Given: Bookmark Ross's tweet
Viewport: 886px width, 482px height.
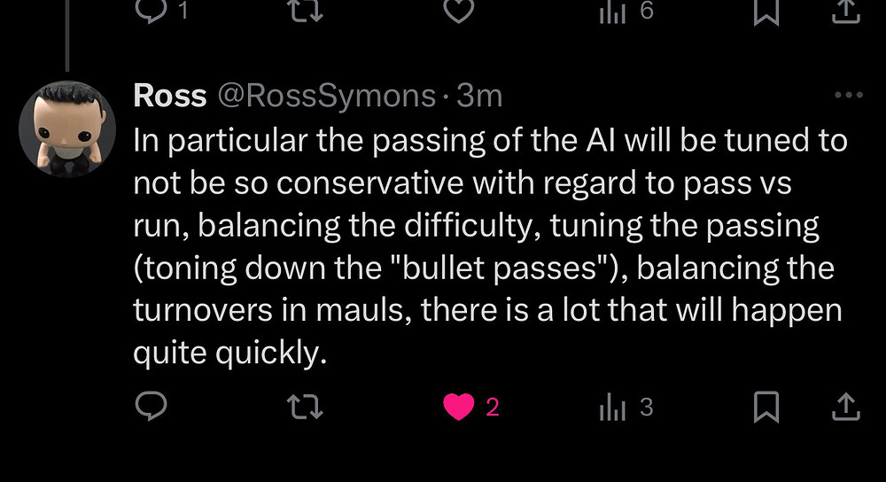Looking at the screenshot, I should click(x=766, y=407).
